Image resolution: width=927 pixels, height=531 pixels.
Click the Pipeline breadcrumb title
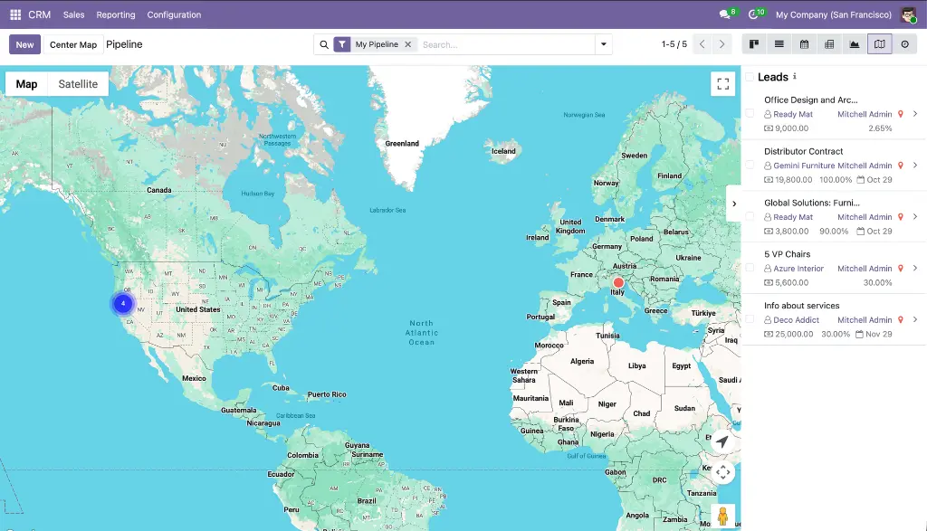tap(124, 44)
